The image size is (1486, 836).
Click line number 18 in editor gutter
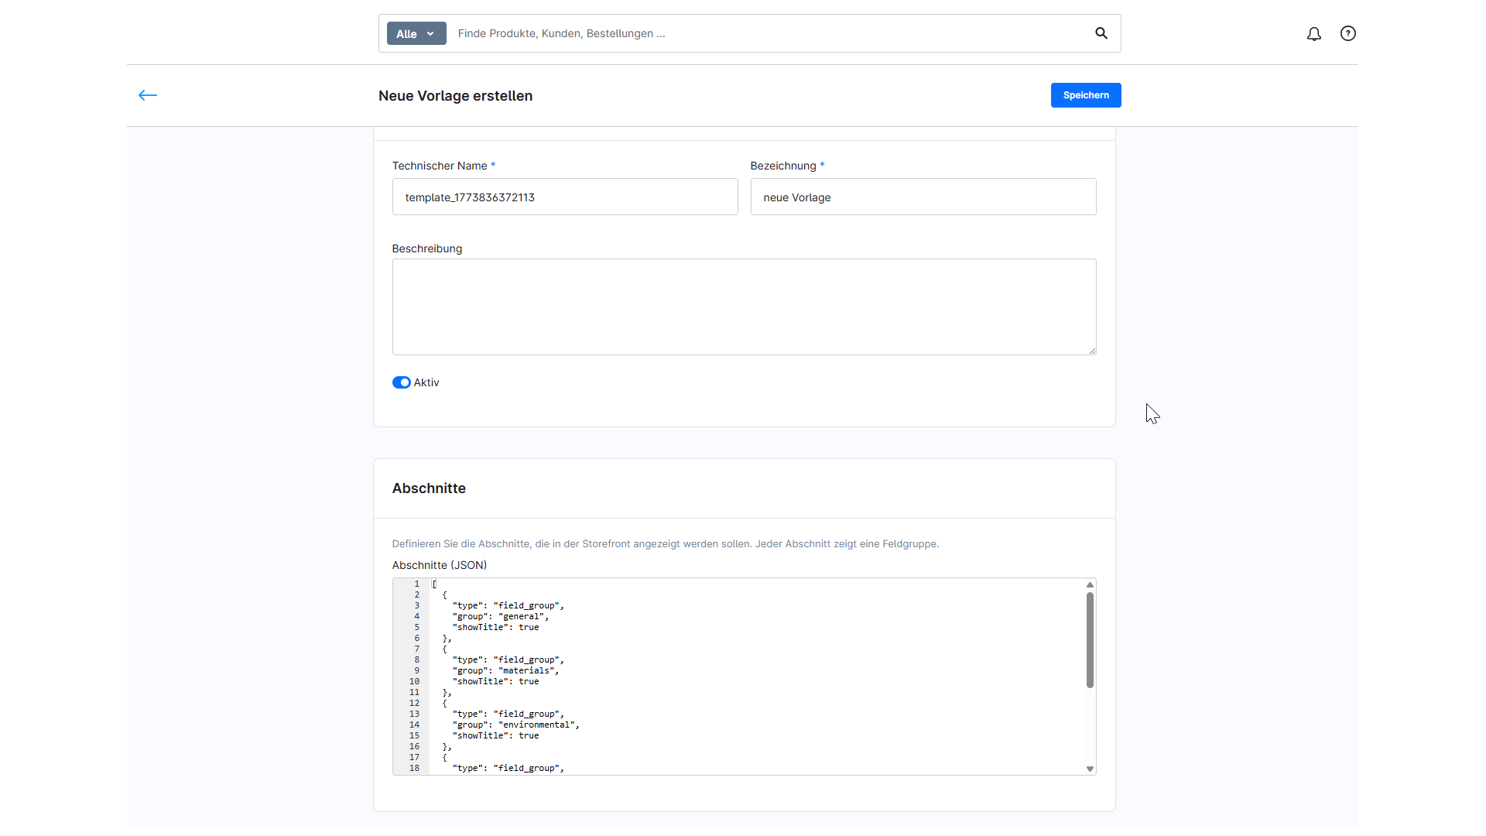[414, 769]
